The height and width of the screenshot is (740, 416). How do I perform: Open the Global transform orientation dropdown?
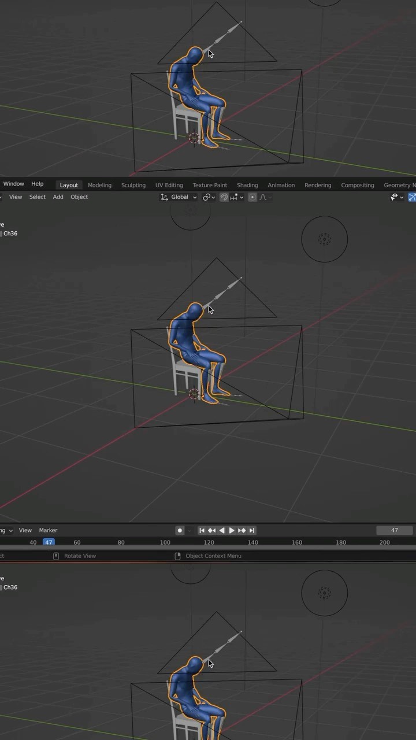[x=179, y=197]
